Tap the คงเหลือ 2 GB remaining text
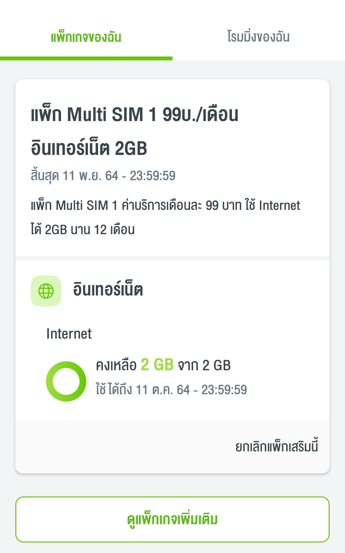345x553 pixels. tap(135, 365)
